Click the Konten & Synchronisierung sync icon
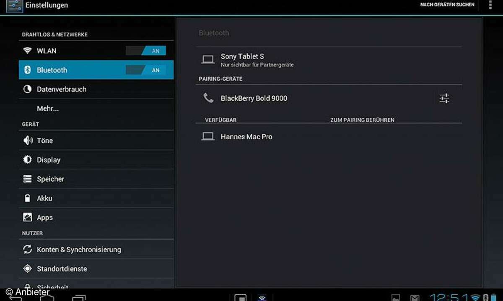 (x=28, y=250)
